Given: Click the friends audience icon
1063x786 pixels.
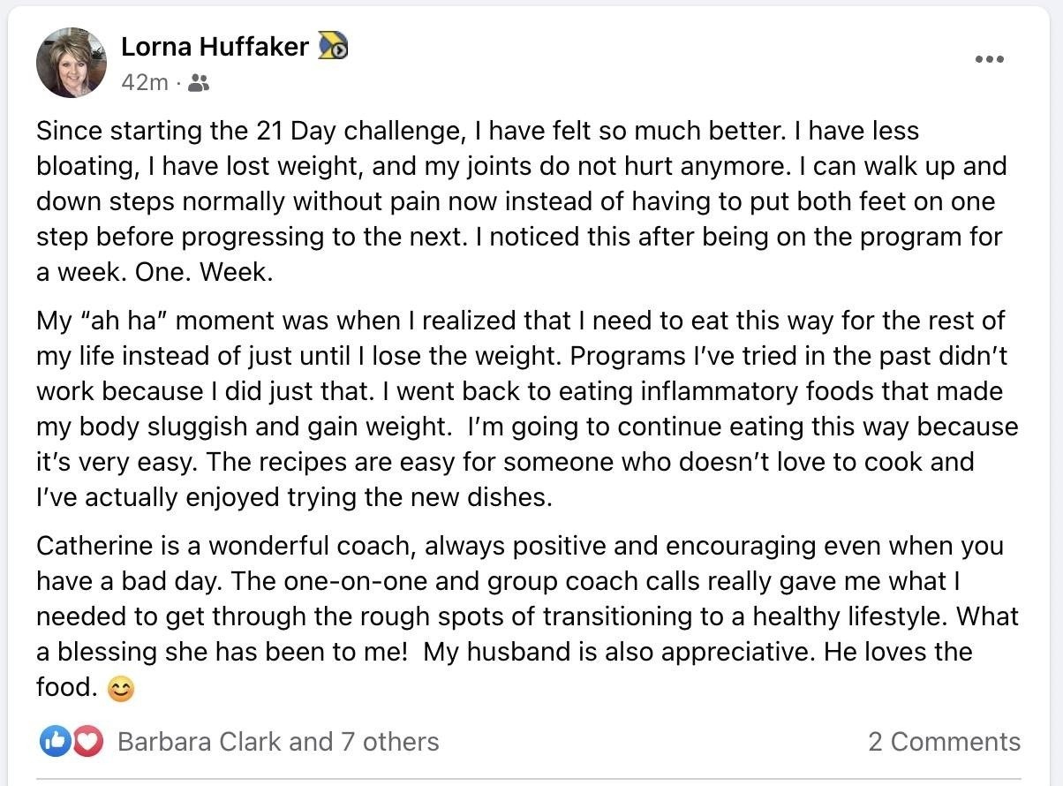Looking at the screenshot, I should (200, 83).
